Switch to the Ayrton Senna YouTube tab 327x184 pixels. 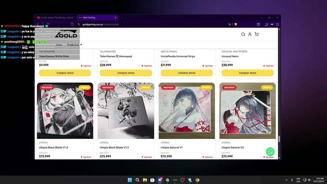pyautogui.click(x=55, y=18)
